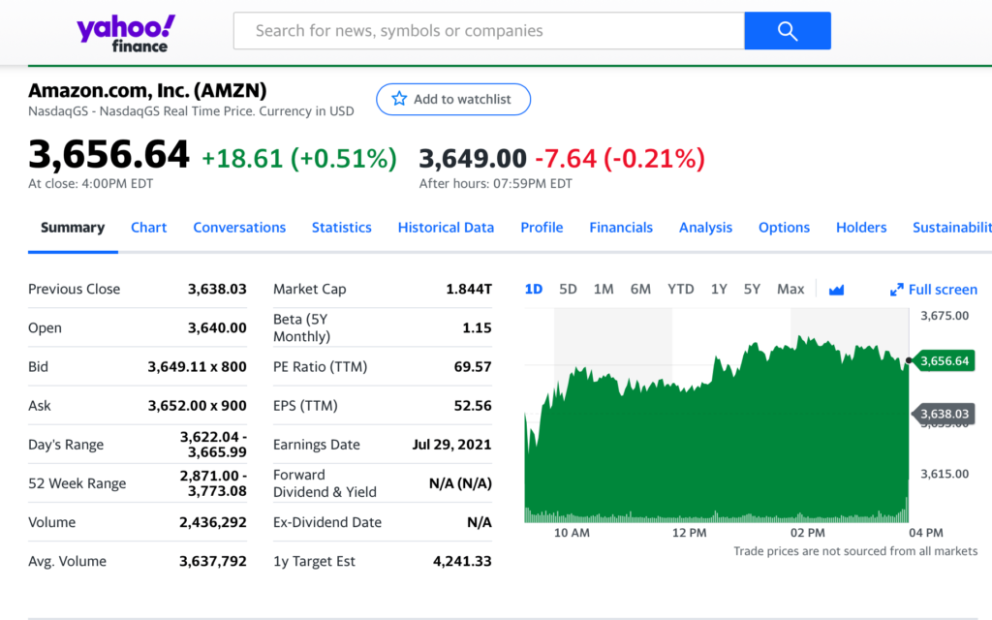Show the 5Y chart range
The height and width of the screenshot is (620, 992).
pyautogui.click(x=752, y=289)
